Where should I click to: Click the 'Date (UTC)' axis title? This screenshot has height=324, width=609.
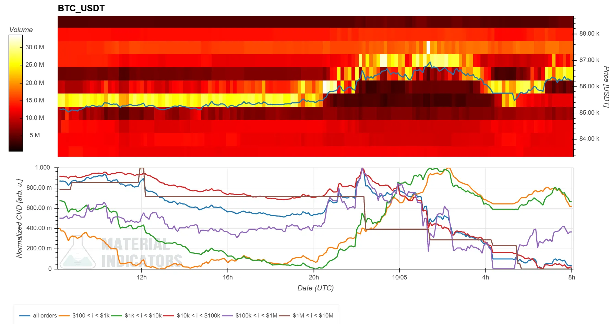(x=315, y=288)
